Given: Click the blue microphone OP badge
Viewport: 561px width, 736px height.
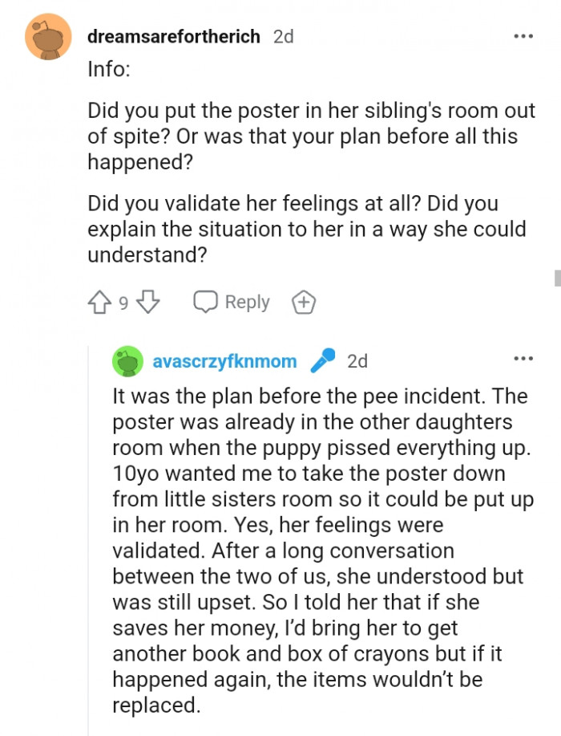Looking at the screenshot, I should tap(323, 360).
